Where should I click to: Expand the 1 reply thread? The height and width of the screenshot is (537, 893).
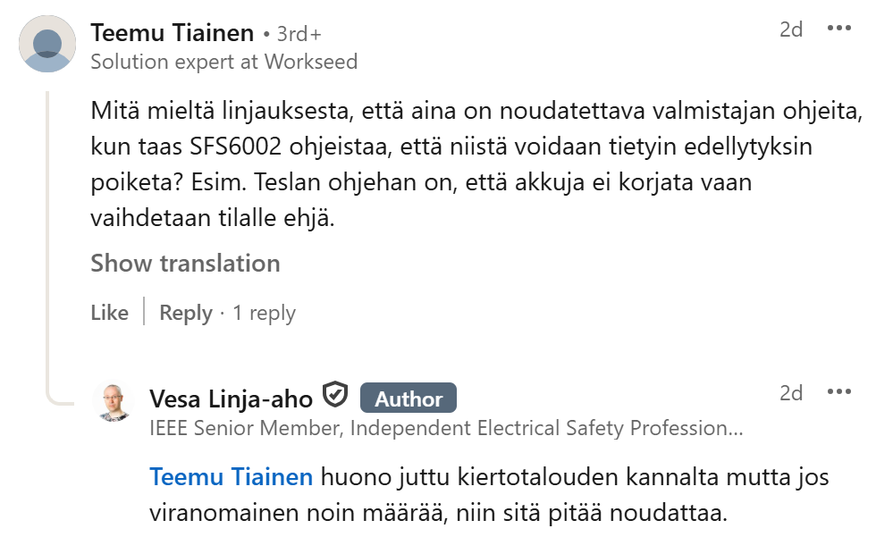pyautogui.click(x=264, y=313)
